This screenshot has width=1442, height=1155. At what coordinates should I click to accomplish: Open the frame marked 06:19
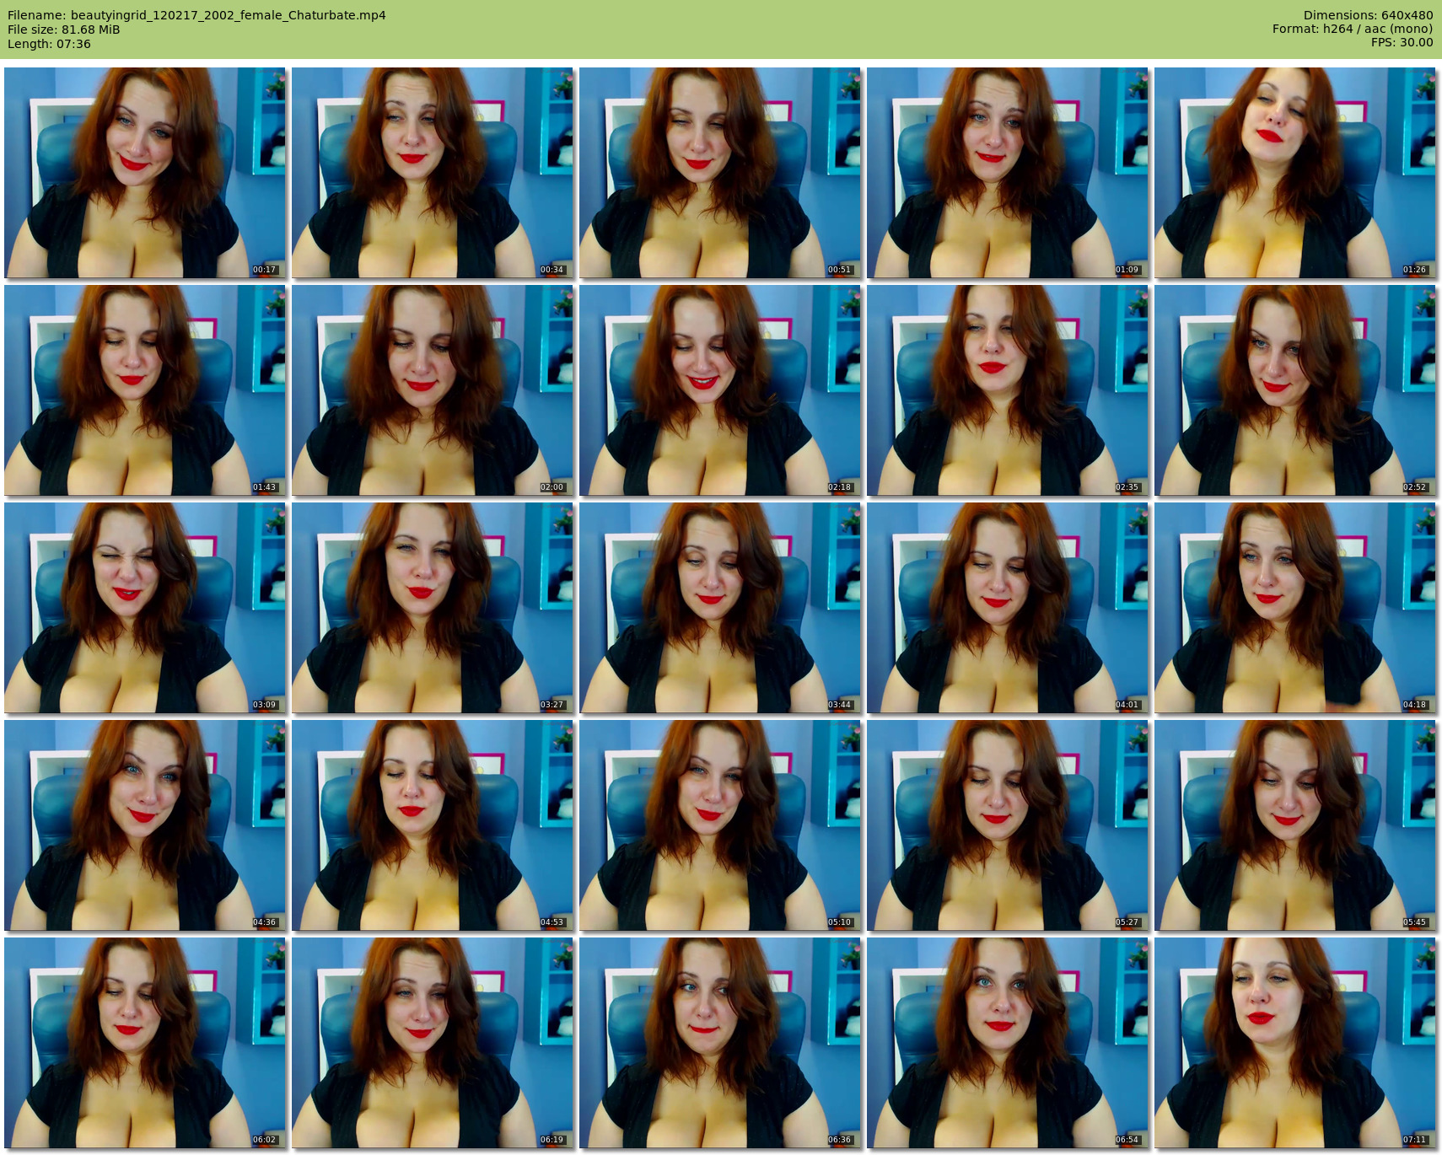click(433, 1043)
